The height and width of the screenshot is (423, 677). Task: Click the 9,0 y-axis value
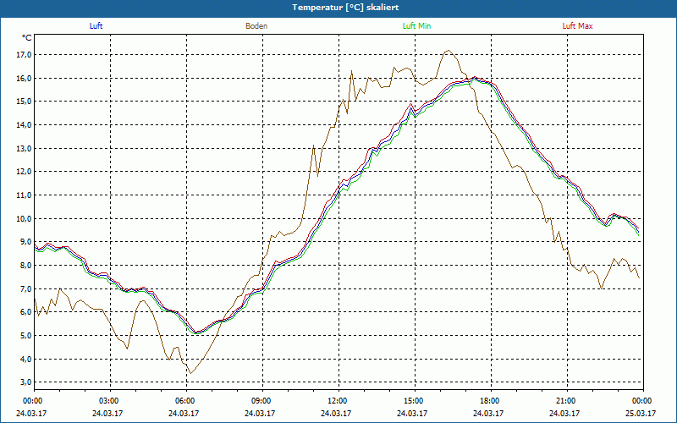pos(26,242)
